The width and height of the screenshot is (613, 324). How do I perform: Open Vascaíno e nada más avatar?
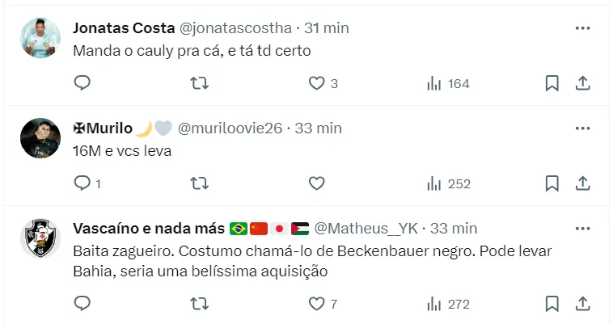coord(40,238)
